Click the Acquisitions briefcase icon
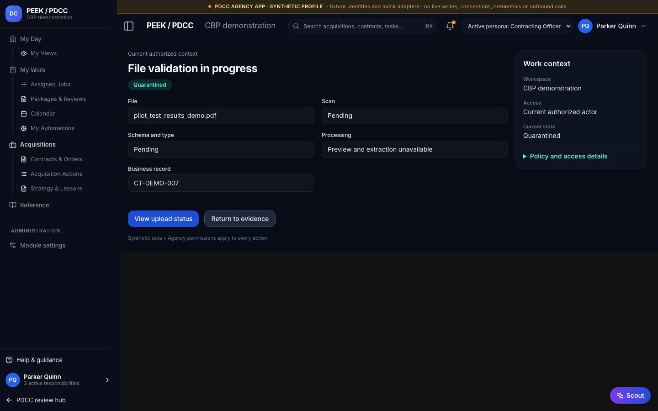Image resolution: width=658 pixels, height=411 pixels. pyautogui.click(x=13, y=145)
